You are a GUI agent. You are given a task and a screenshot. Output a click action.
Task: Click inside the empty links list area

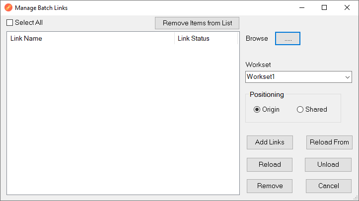tap(123, 119)
